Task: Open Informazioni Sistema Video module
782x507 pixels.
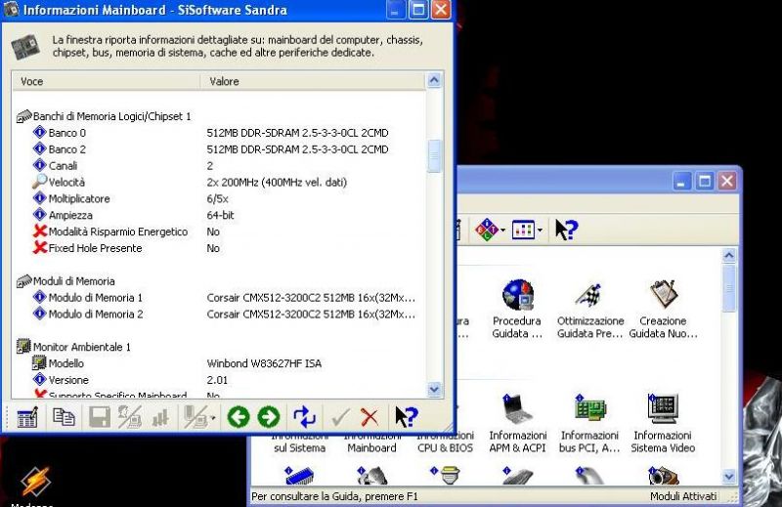Action: click(x=663, y=423)
